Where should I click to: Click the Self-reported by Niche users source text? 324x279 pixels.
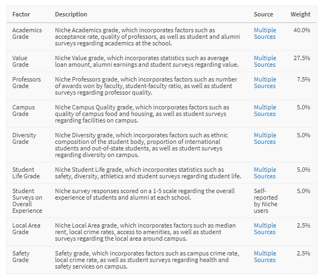(266, 201)
